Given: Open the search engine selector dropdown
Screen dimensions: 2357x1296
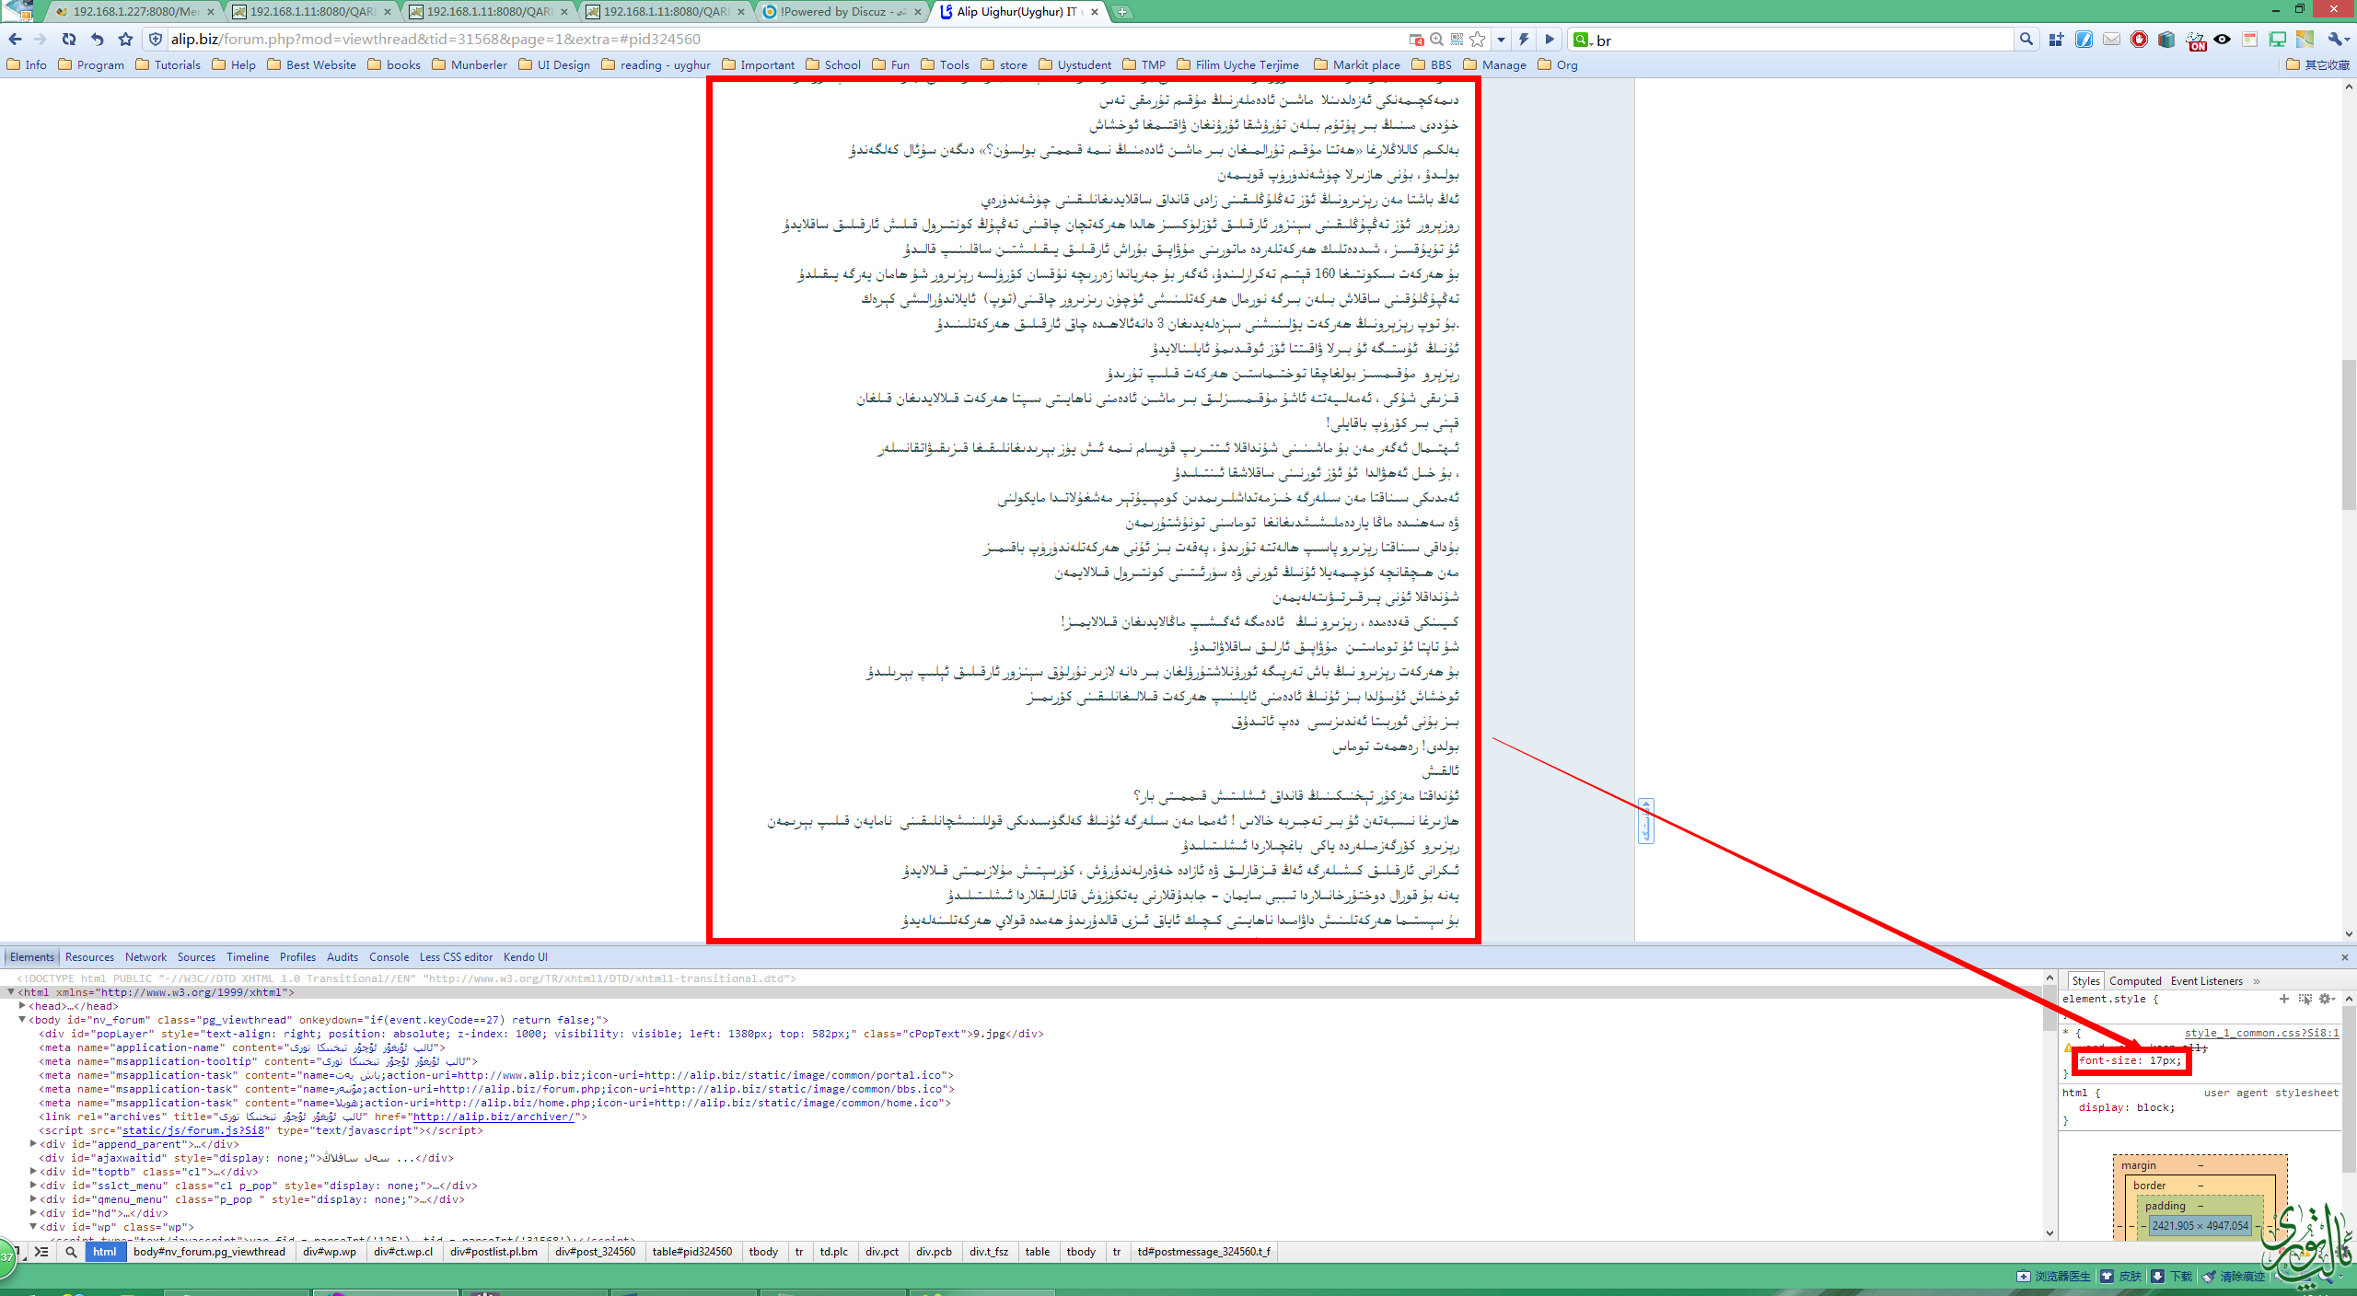Looking at the screenshot, I should [1583, 40].
